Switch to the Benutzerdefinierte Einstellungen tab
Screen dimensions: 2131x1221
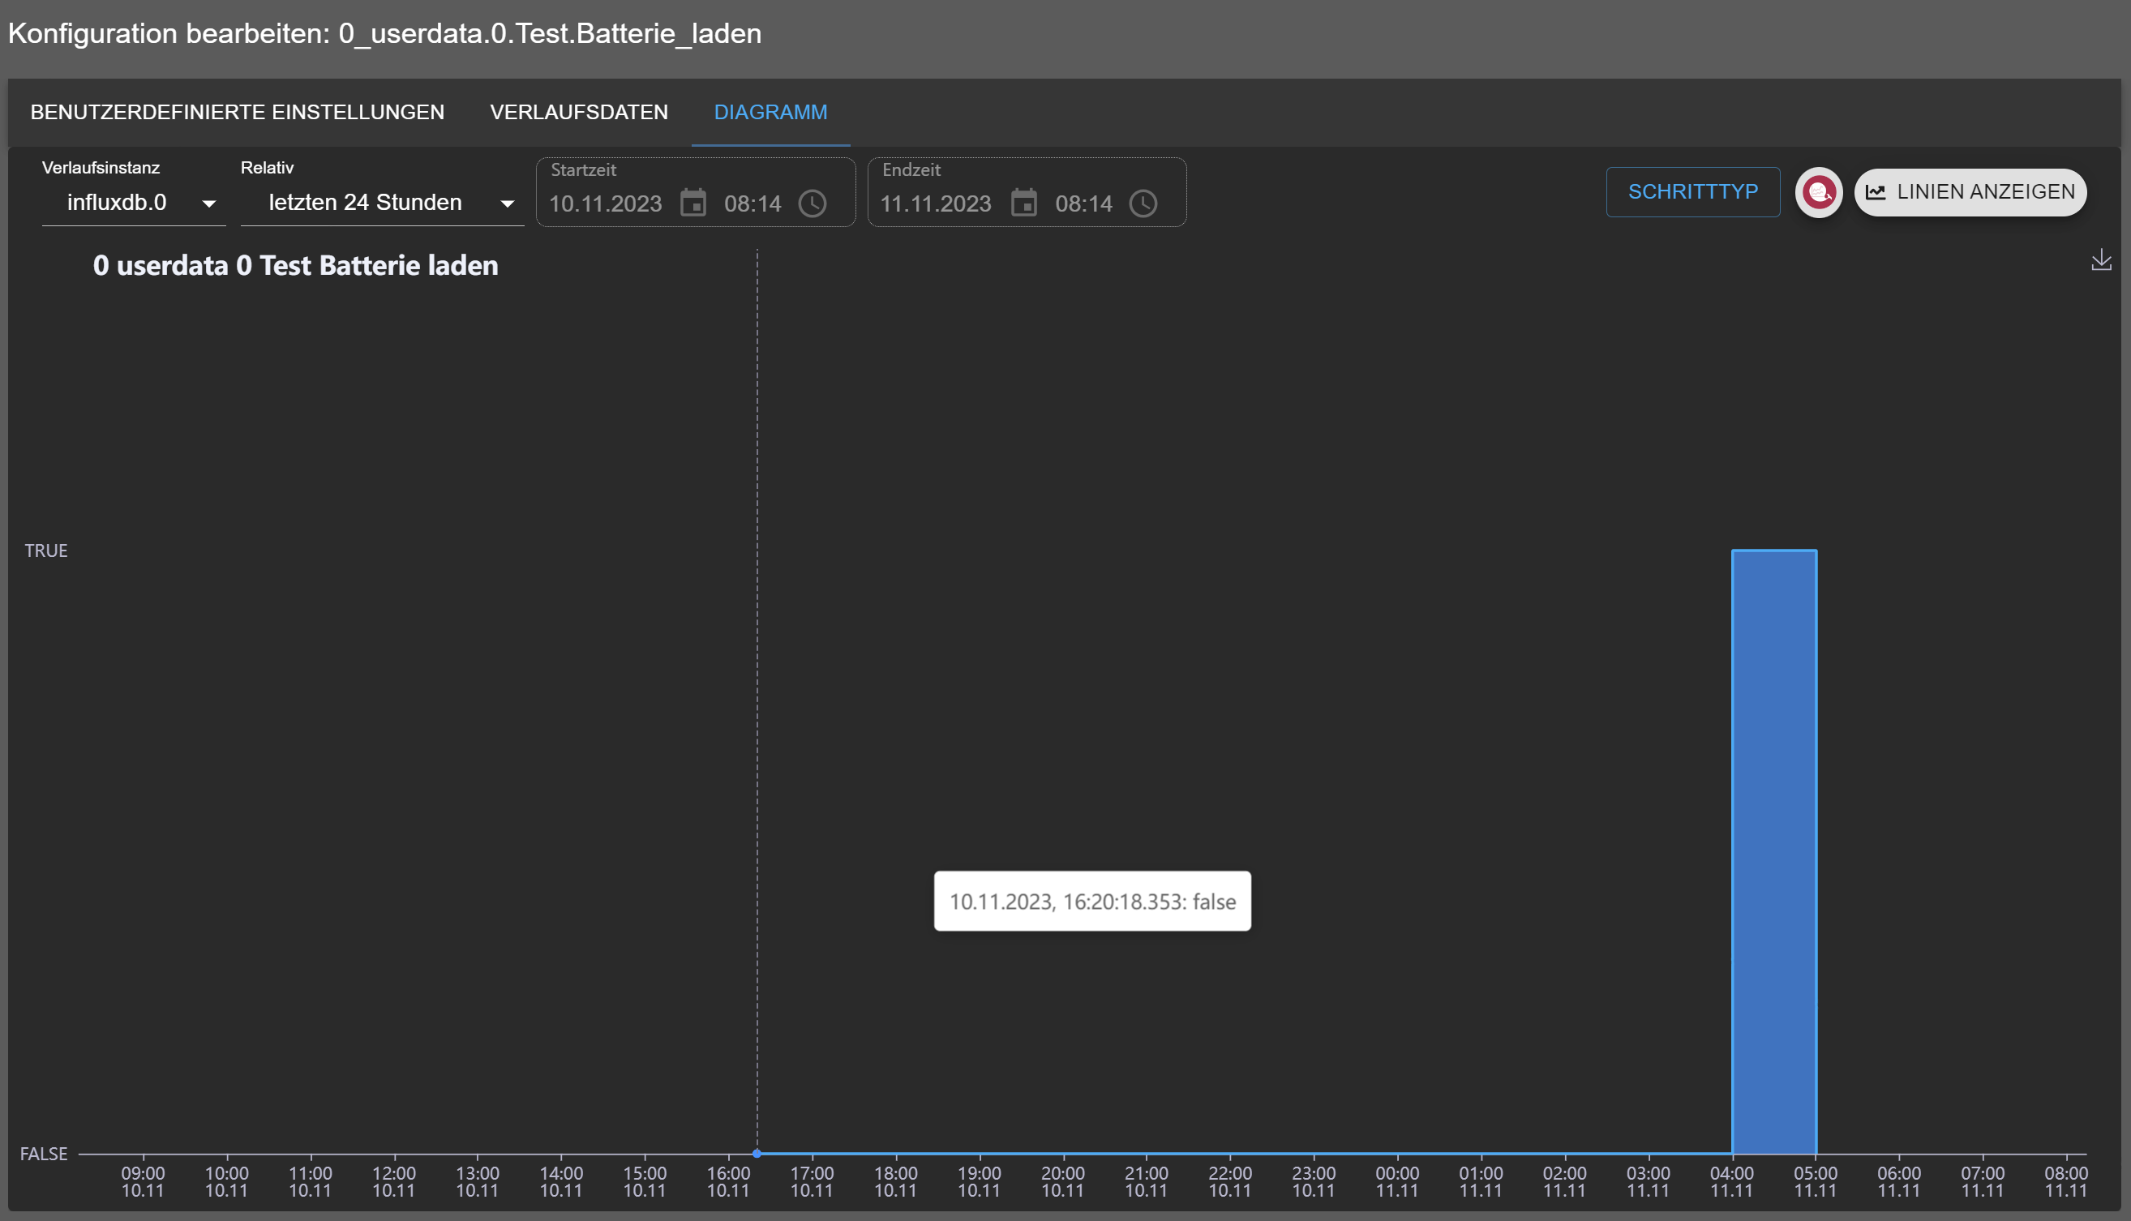coord(238,113)
